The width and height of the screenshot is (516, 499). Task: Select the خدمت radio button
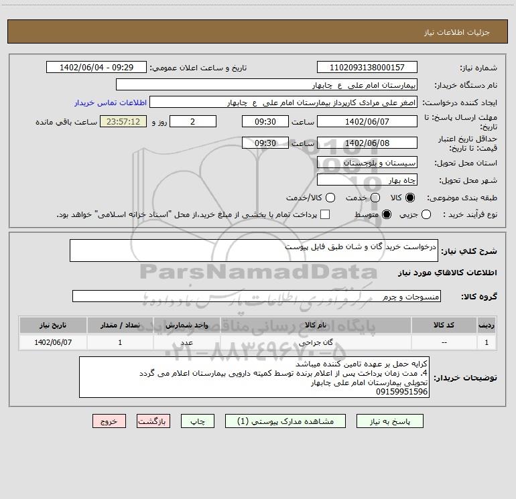click(x=375, y=198)
